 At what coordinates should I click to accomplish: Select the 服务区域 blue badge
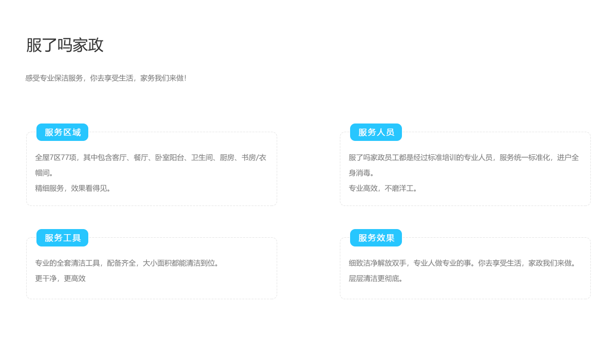pos(62,132)
